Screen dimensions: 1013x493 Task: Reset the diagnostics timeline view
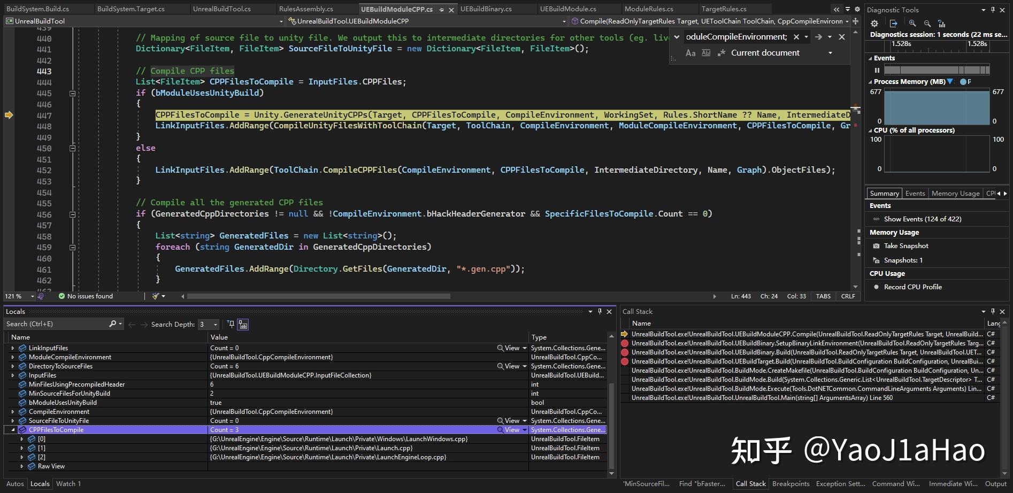(941, 23)
